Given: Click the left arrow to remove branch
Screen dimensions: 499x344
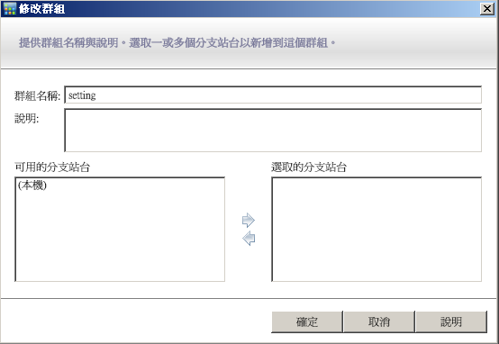Looking at the screenshot, I should click(x=249, y=239).
